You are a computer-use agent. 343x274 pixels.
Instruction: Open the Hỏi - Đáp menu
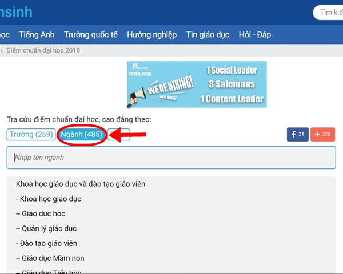click(x=255, y=35)
